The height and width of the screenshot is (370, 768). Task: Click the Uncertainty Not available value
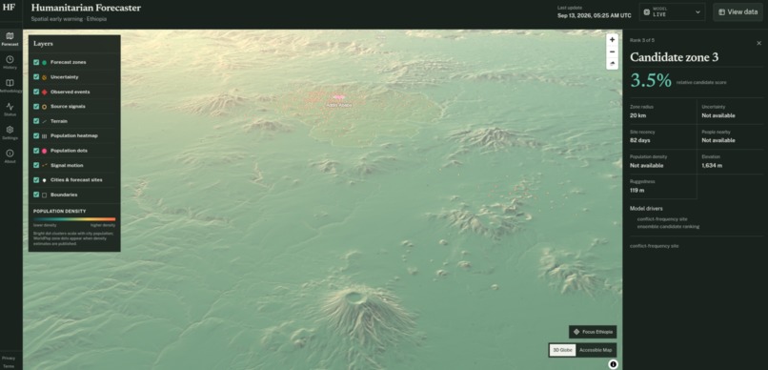[718, 115]
